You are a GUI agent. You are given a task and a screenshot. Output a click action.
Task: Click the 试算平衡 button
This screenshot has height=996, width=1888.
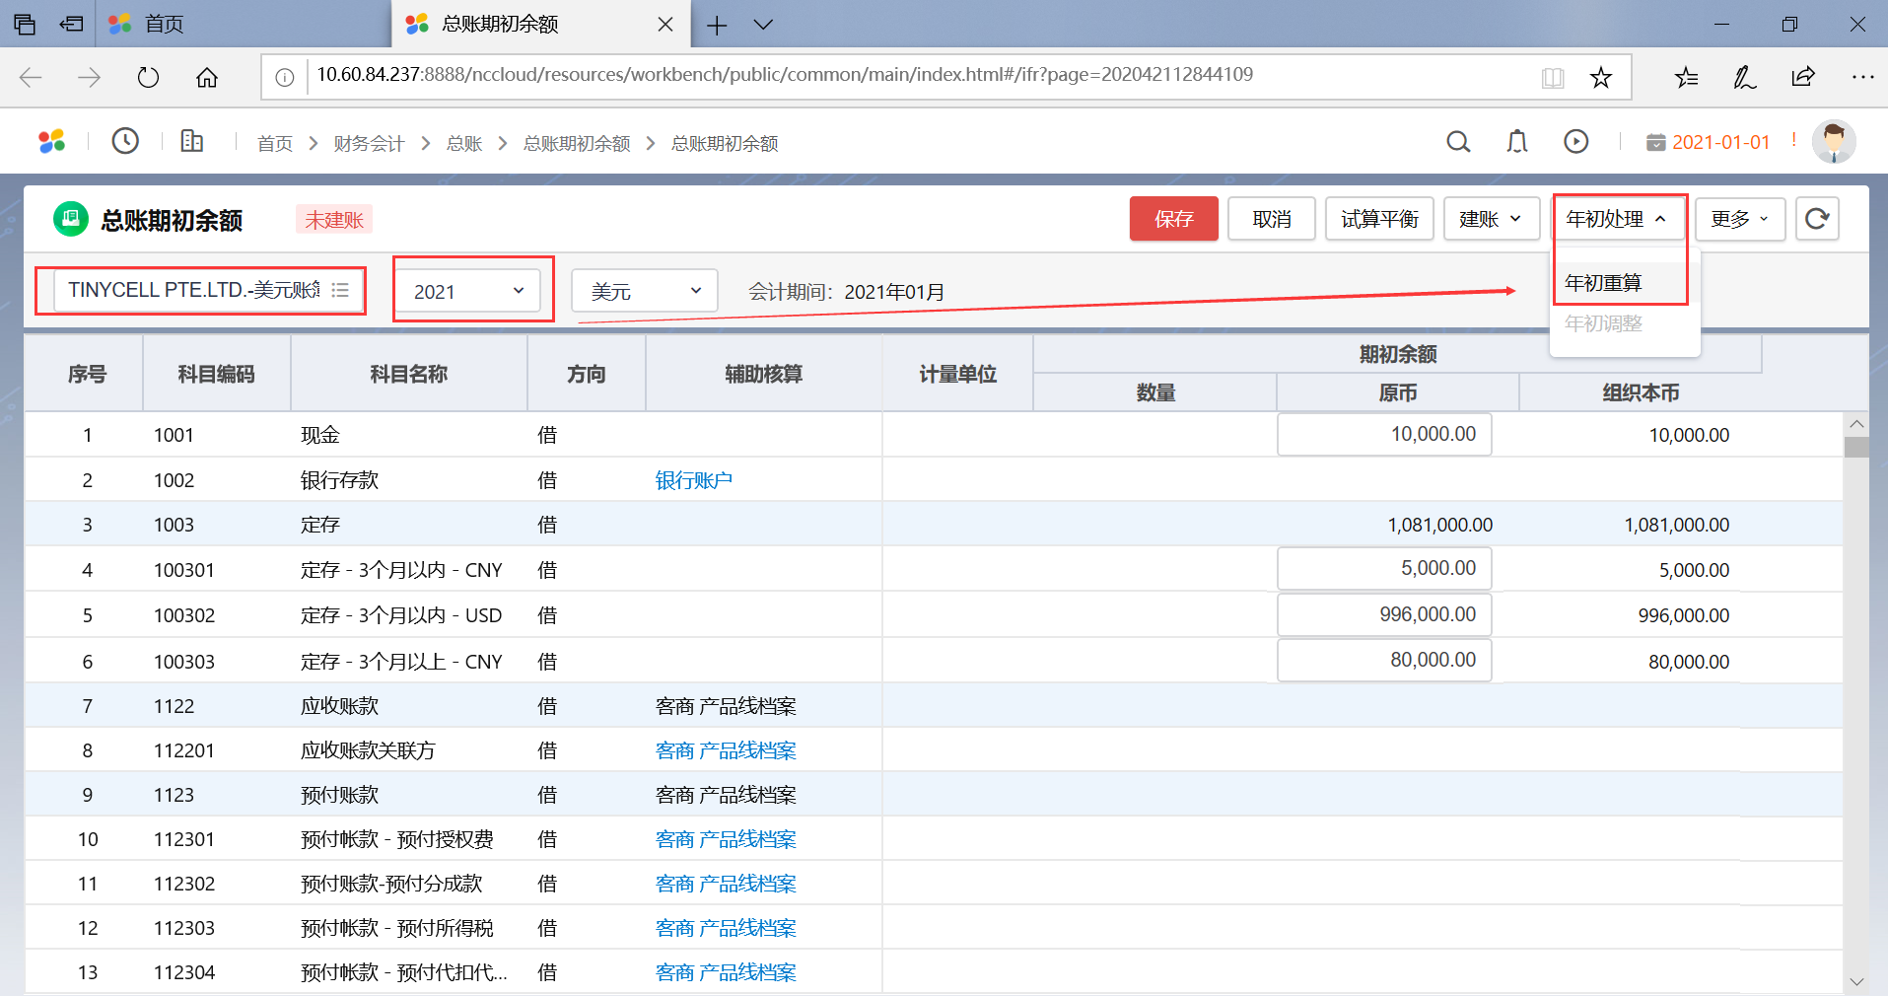[x=1378, y=219]
